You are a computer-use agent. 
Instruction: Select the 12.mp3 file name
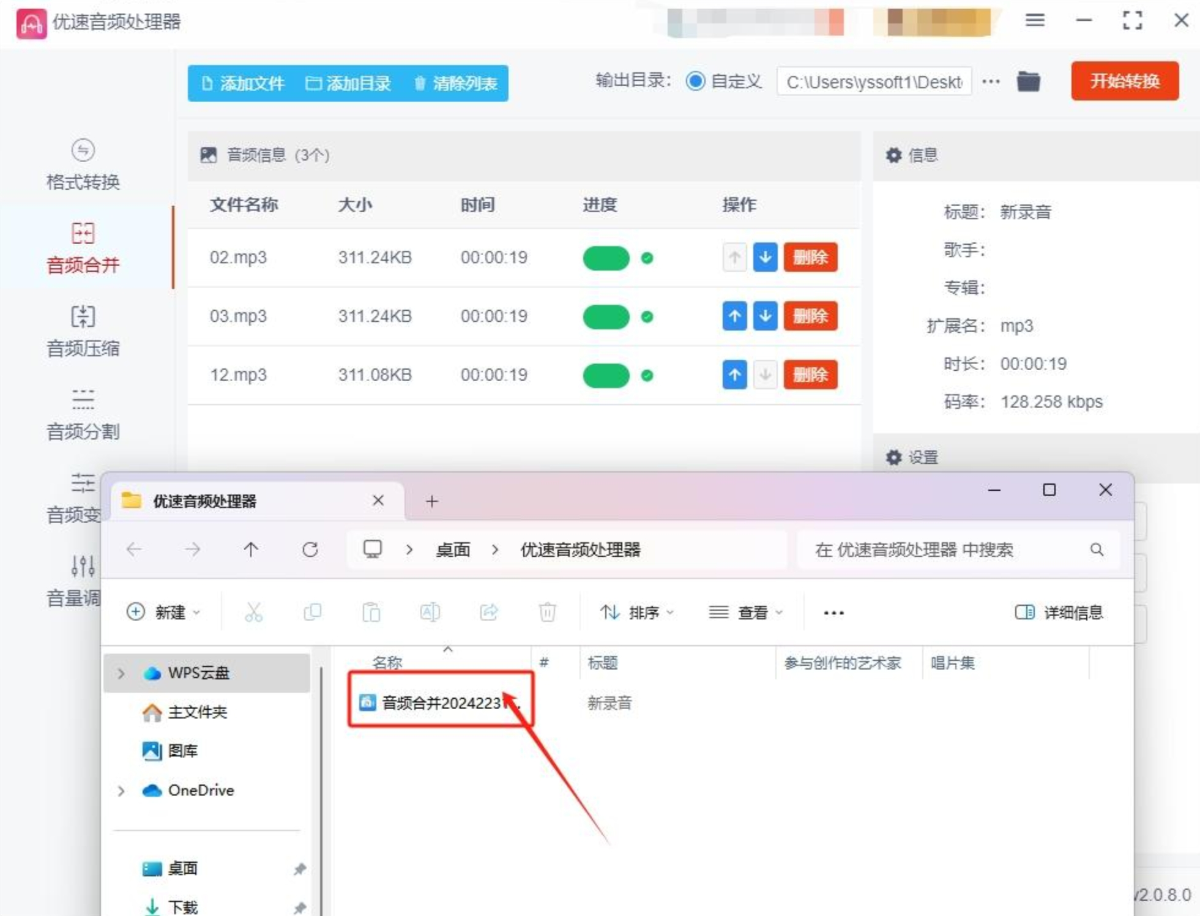point(238,375)
